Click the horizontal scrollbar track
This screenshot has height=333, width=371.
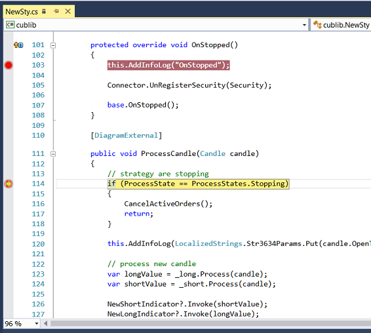[x=210, y=323]
